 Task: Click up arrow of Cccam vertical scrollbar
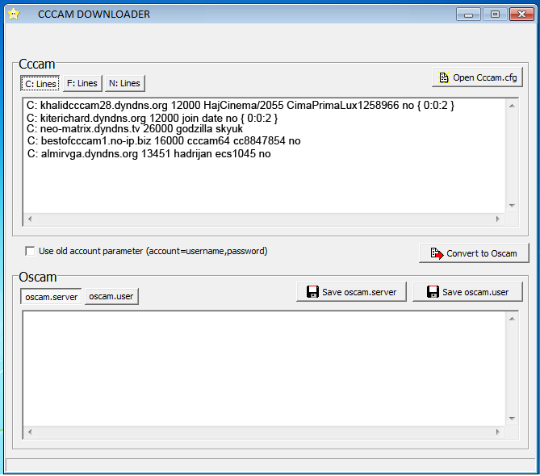pyautogui.click(x=512, y=106)
